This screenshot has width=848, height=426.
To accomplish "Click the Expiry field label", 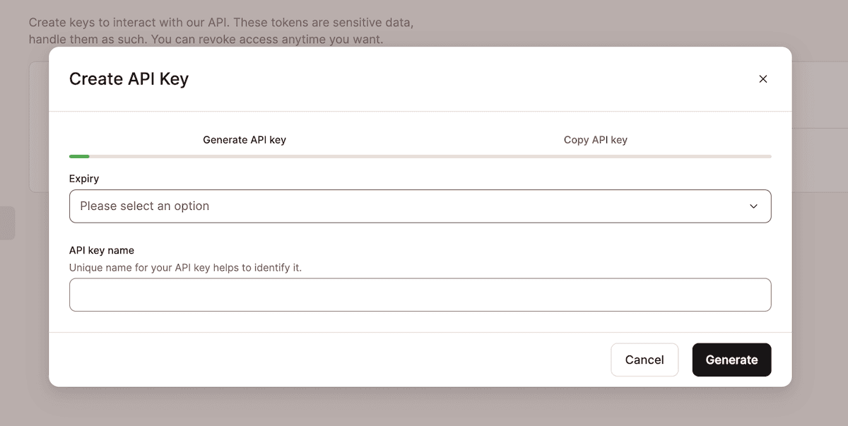I will click(84, 179).
